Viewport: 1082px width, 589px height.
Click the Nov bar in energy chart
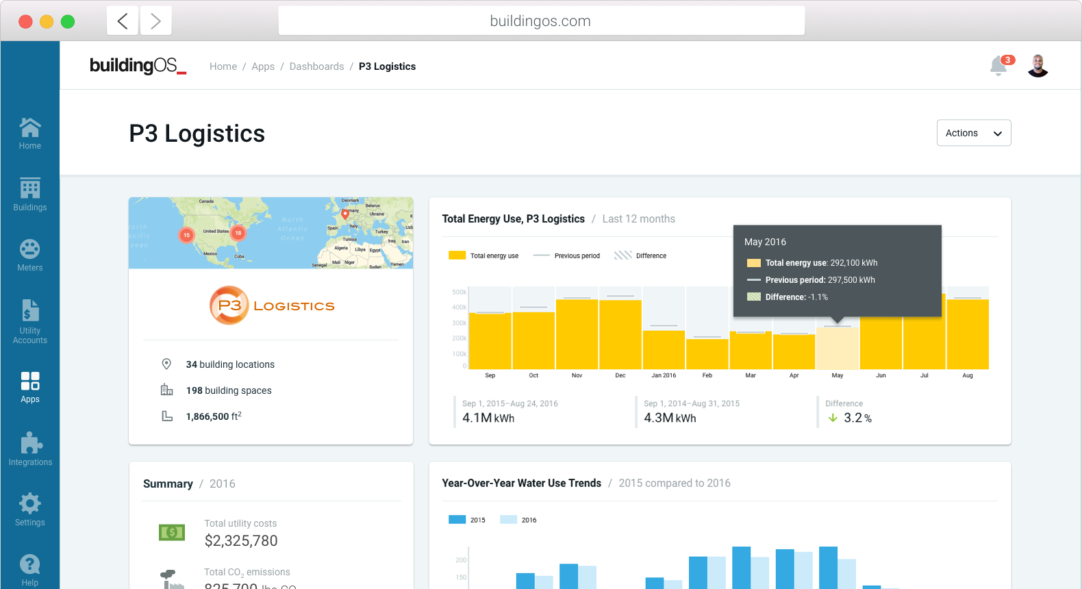coord(577,334)
